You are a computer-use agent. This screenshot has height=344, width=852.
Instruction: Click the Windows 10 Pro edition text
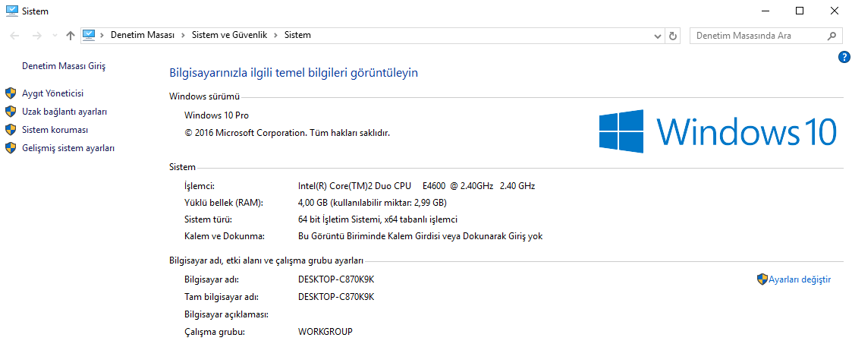pyautogui.click(x=217, y=115)
